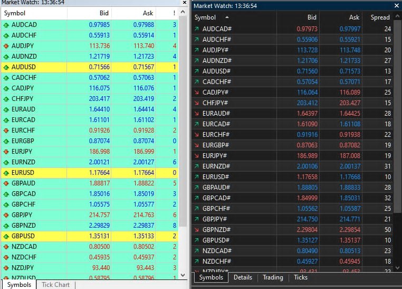Viewport: 402px width, 289px height.
Task: Click the red trend arrow beside GBPNZD#
Action: point(197,230)
